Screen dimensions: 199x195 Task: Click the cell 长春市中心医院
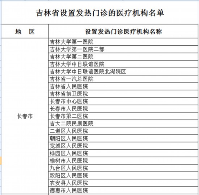[x=123, y=101]
